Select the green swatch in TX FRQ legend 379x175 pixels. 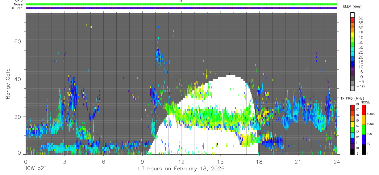click(352, 130)
